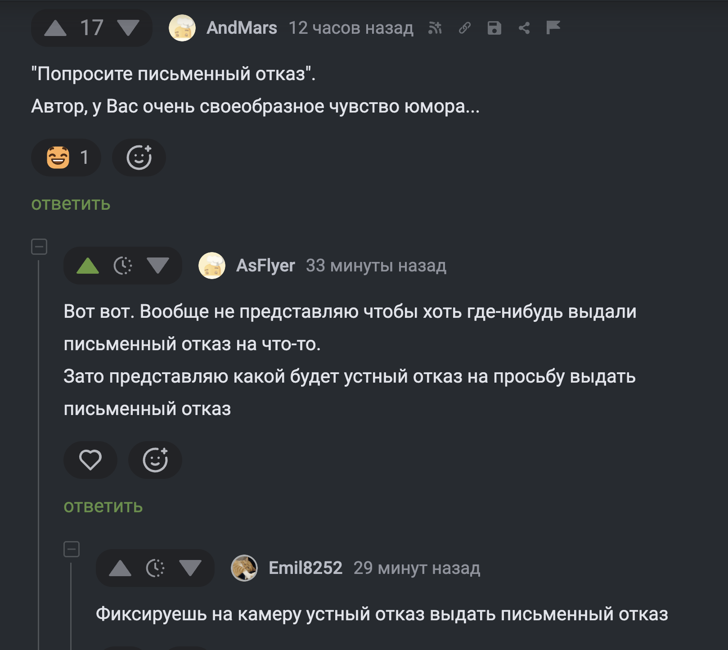Copy link to AndMars's comment
This screenshot has height=650, width=728.
(x=464, y=28)
